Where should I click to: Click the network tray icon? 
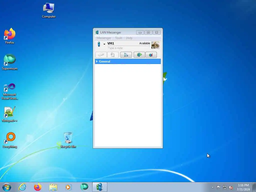225,187
